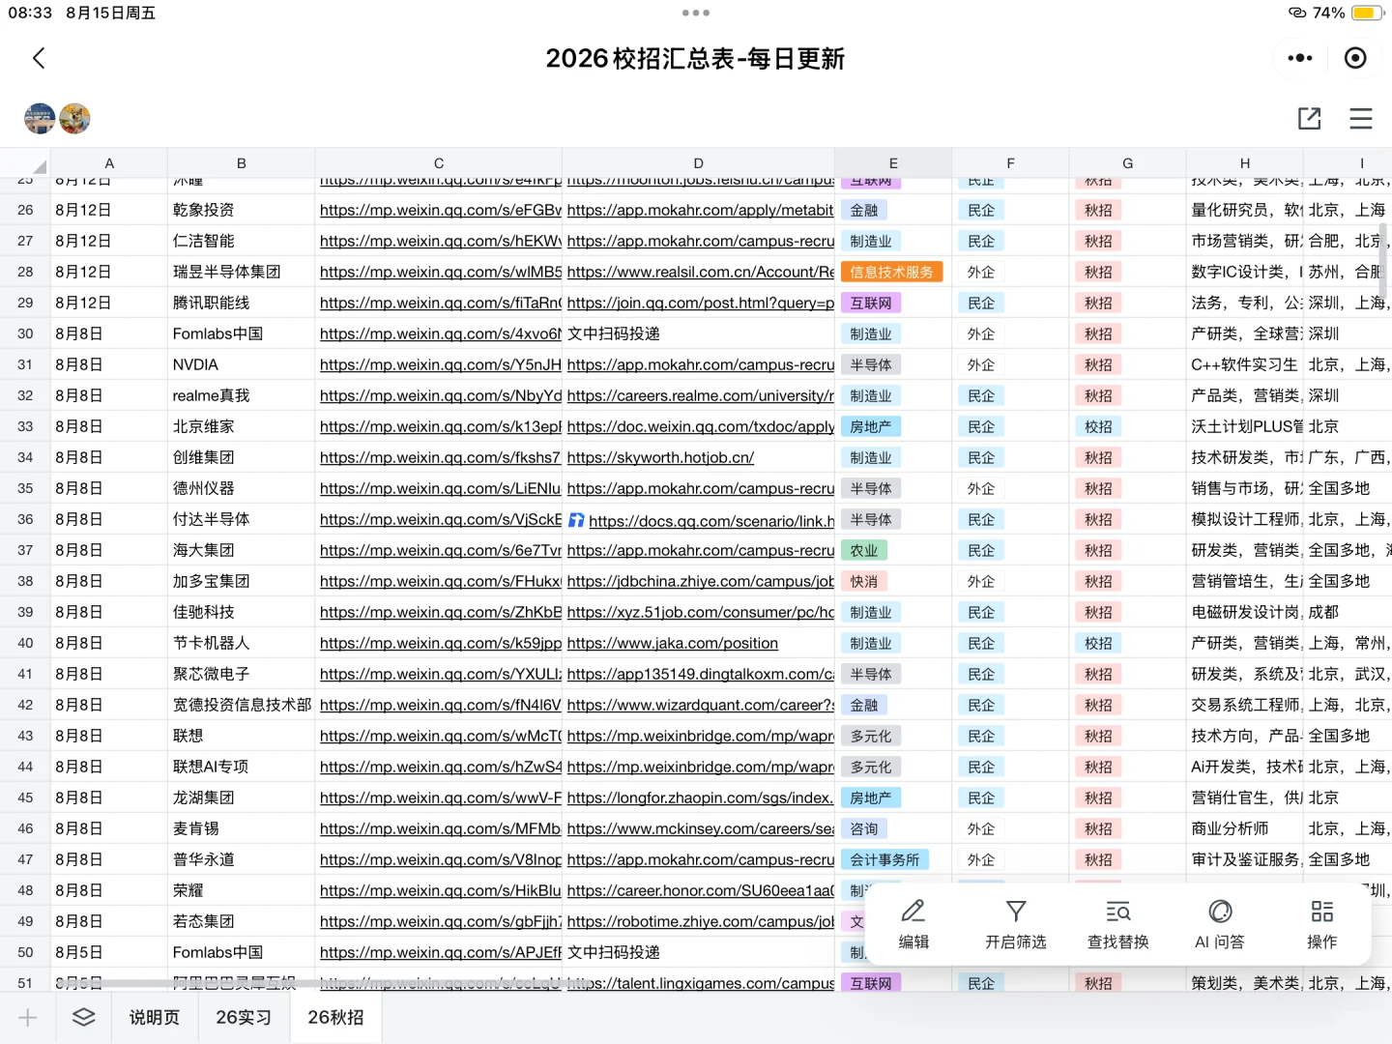Open the 说明页 sheet tab
The height and width of the screenshot is (1044, 1392).
click(154, 1017)
